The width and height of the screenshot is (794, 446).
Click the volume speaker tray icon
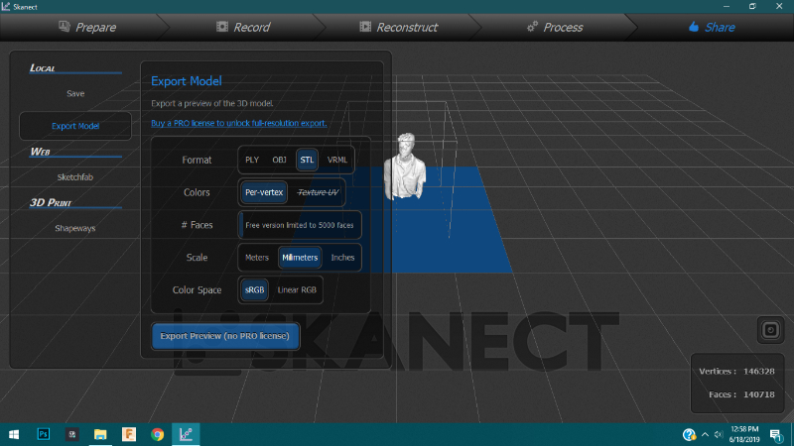pyautogui.click(x=718, y=434)
